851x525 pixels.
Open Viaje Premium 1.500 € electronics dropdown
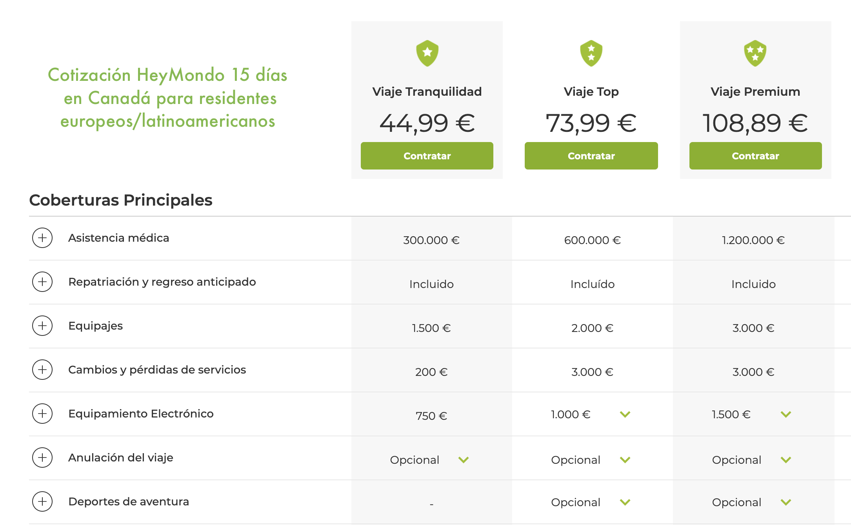click(786, 414)
